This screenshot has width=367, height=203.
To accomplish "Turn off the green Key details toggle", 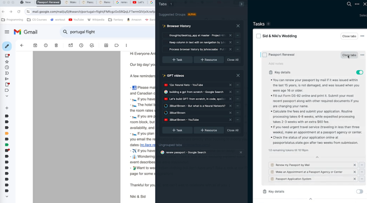I will click(359, 72).
